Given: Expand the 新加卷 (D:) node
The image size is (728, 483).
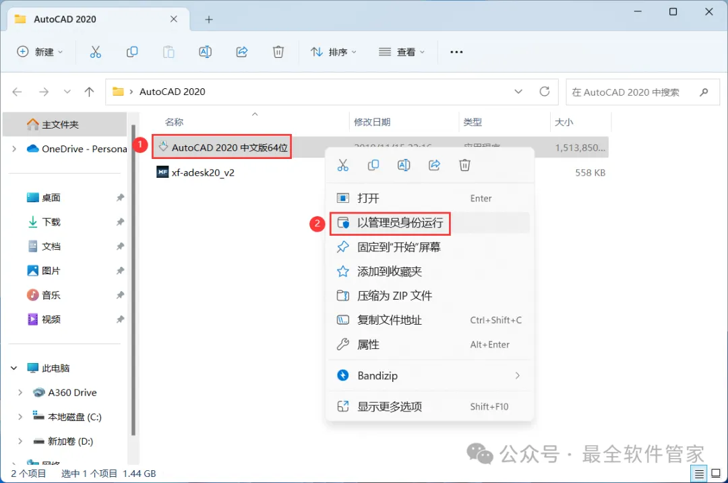Looking at the screenshot, I should (20, 441).
